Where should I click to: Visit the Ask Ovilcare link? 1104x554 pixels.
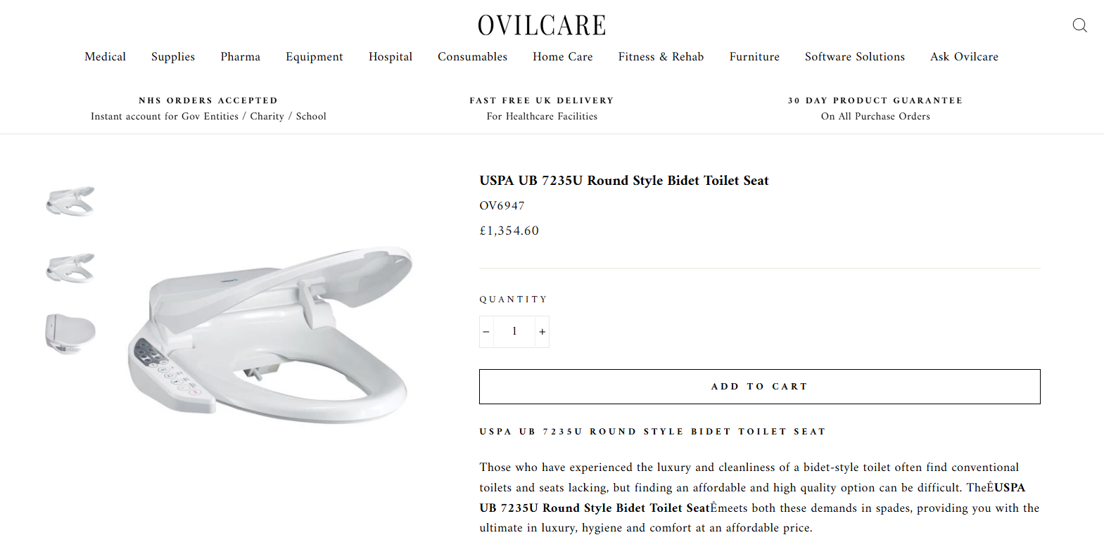[x=964, y=57]
